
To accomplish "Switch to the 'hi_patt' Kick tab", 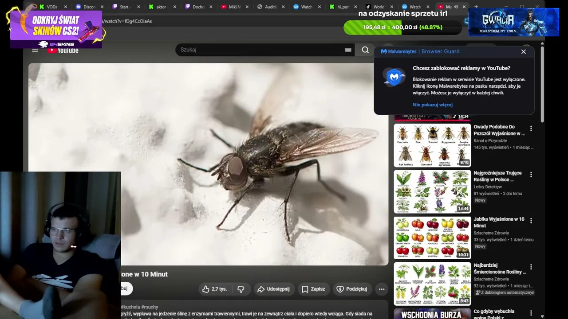I will [343, 7].
